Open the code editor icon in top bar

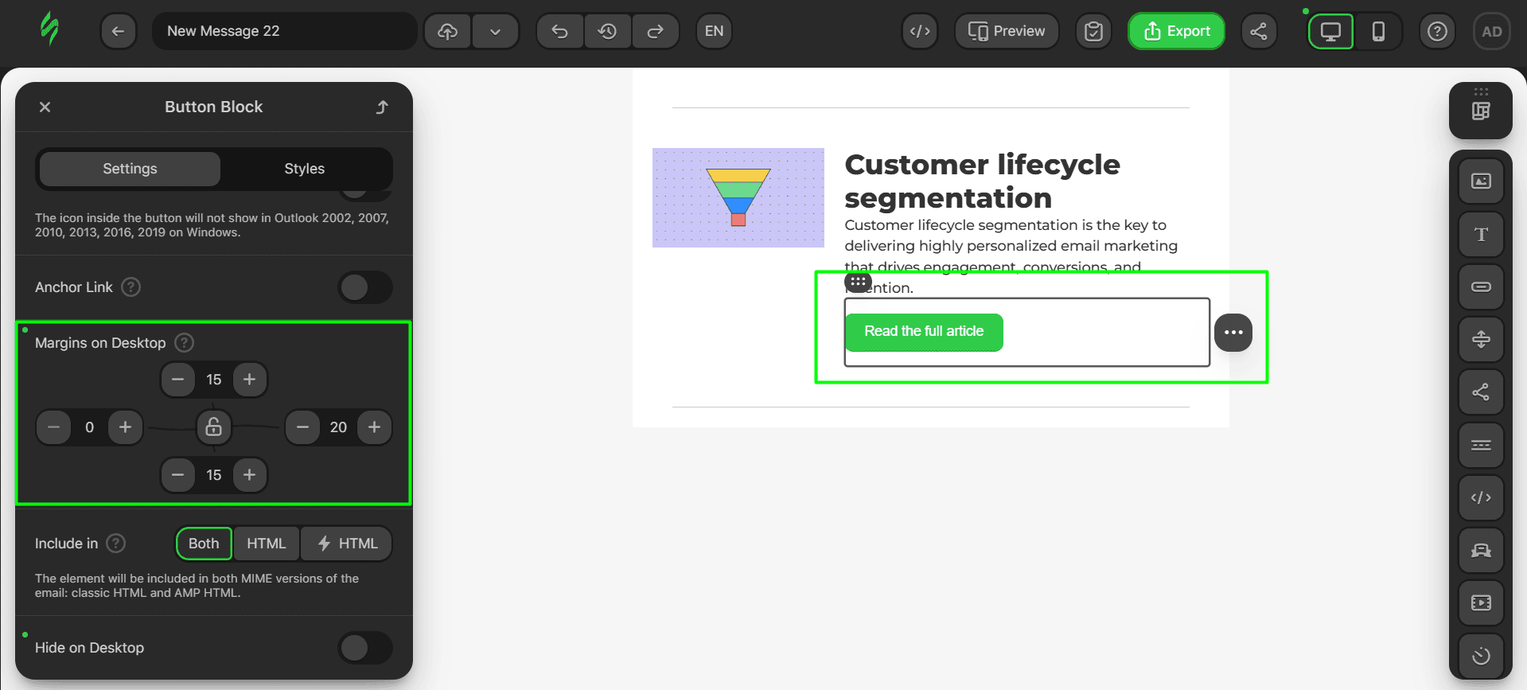[920, 32]
